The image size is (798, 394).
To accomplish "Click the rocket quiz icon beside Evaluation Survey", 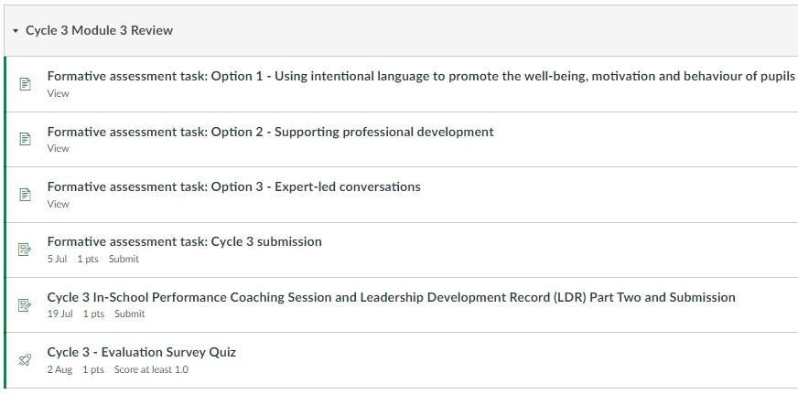I will pos(25,360).
